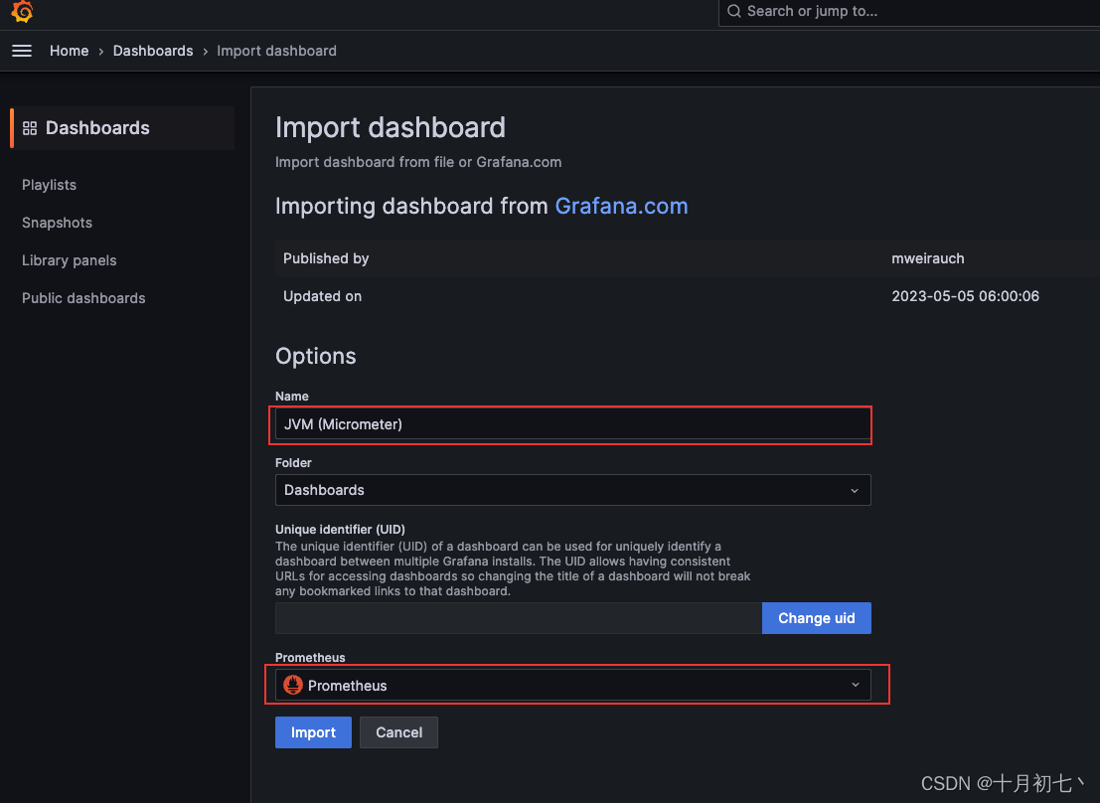
Task: Click the Import dashboard from file subtitle
Action: click(418, 162)
